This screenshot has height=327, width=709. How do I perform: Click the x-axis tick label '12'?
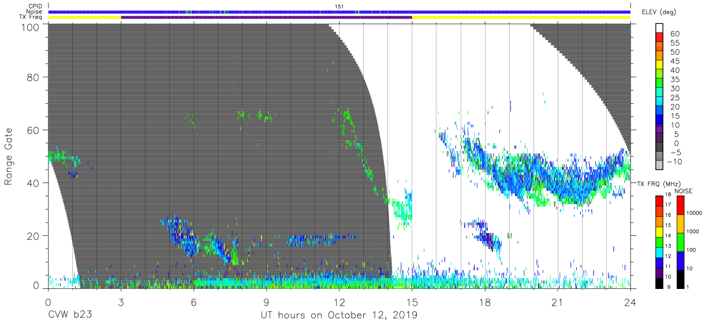coord(339,302)
